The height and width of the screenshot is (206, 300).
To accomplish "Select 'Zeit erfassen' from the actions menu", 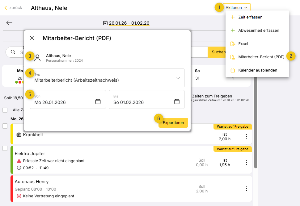I will (x=250, y=17).
